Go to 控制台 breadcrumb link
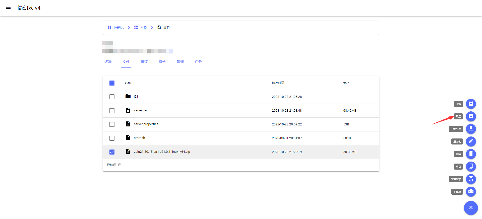The height and width of the screenshot is (219, 482). [119, 28]
